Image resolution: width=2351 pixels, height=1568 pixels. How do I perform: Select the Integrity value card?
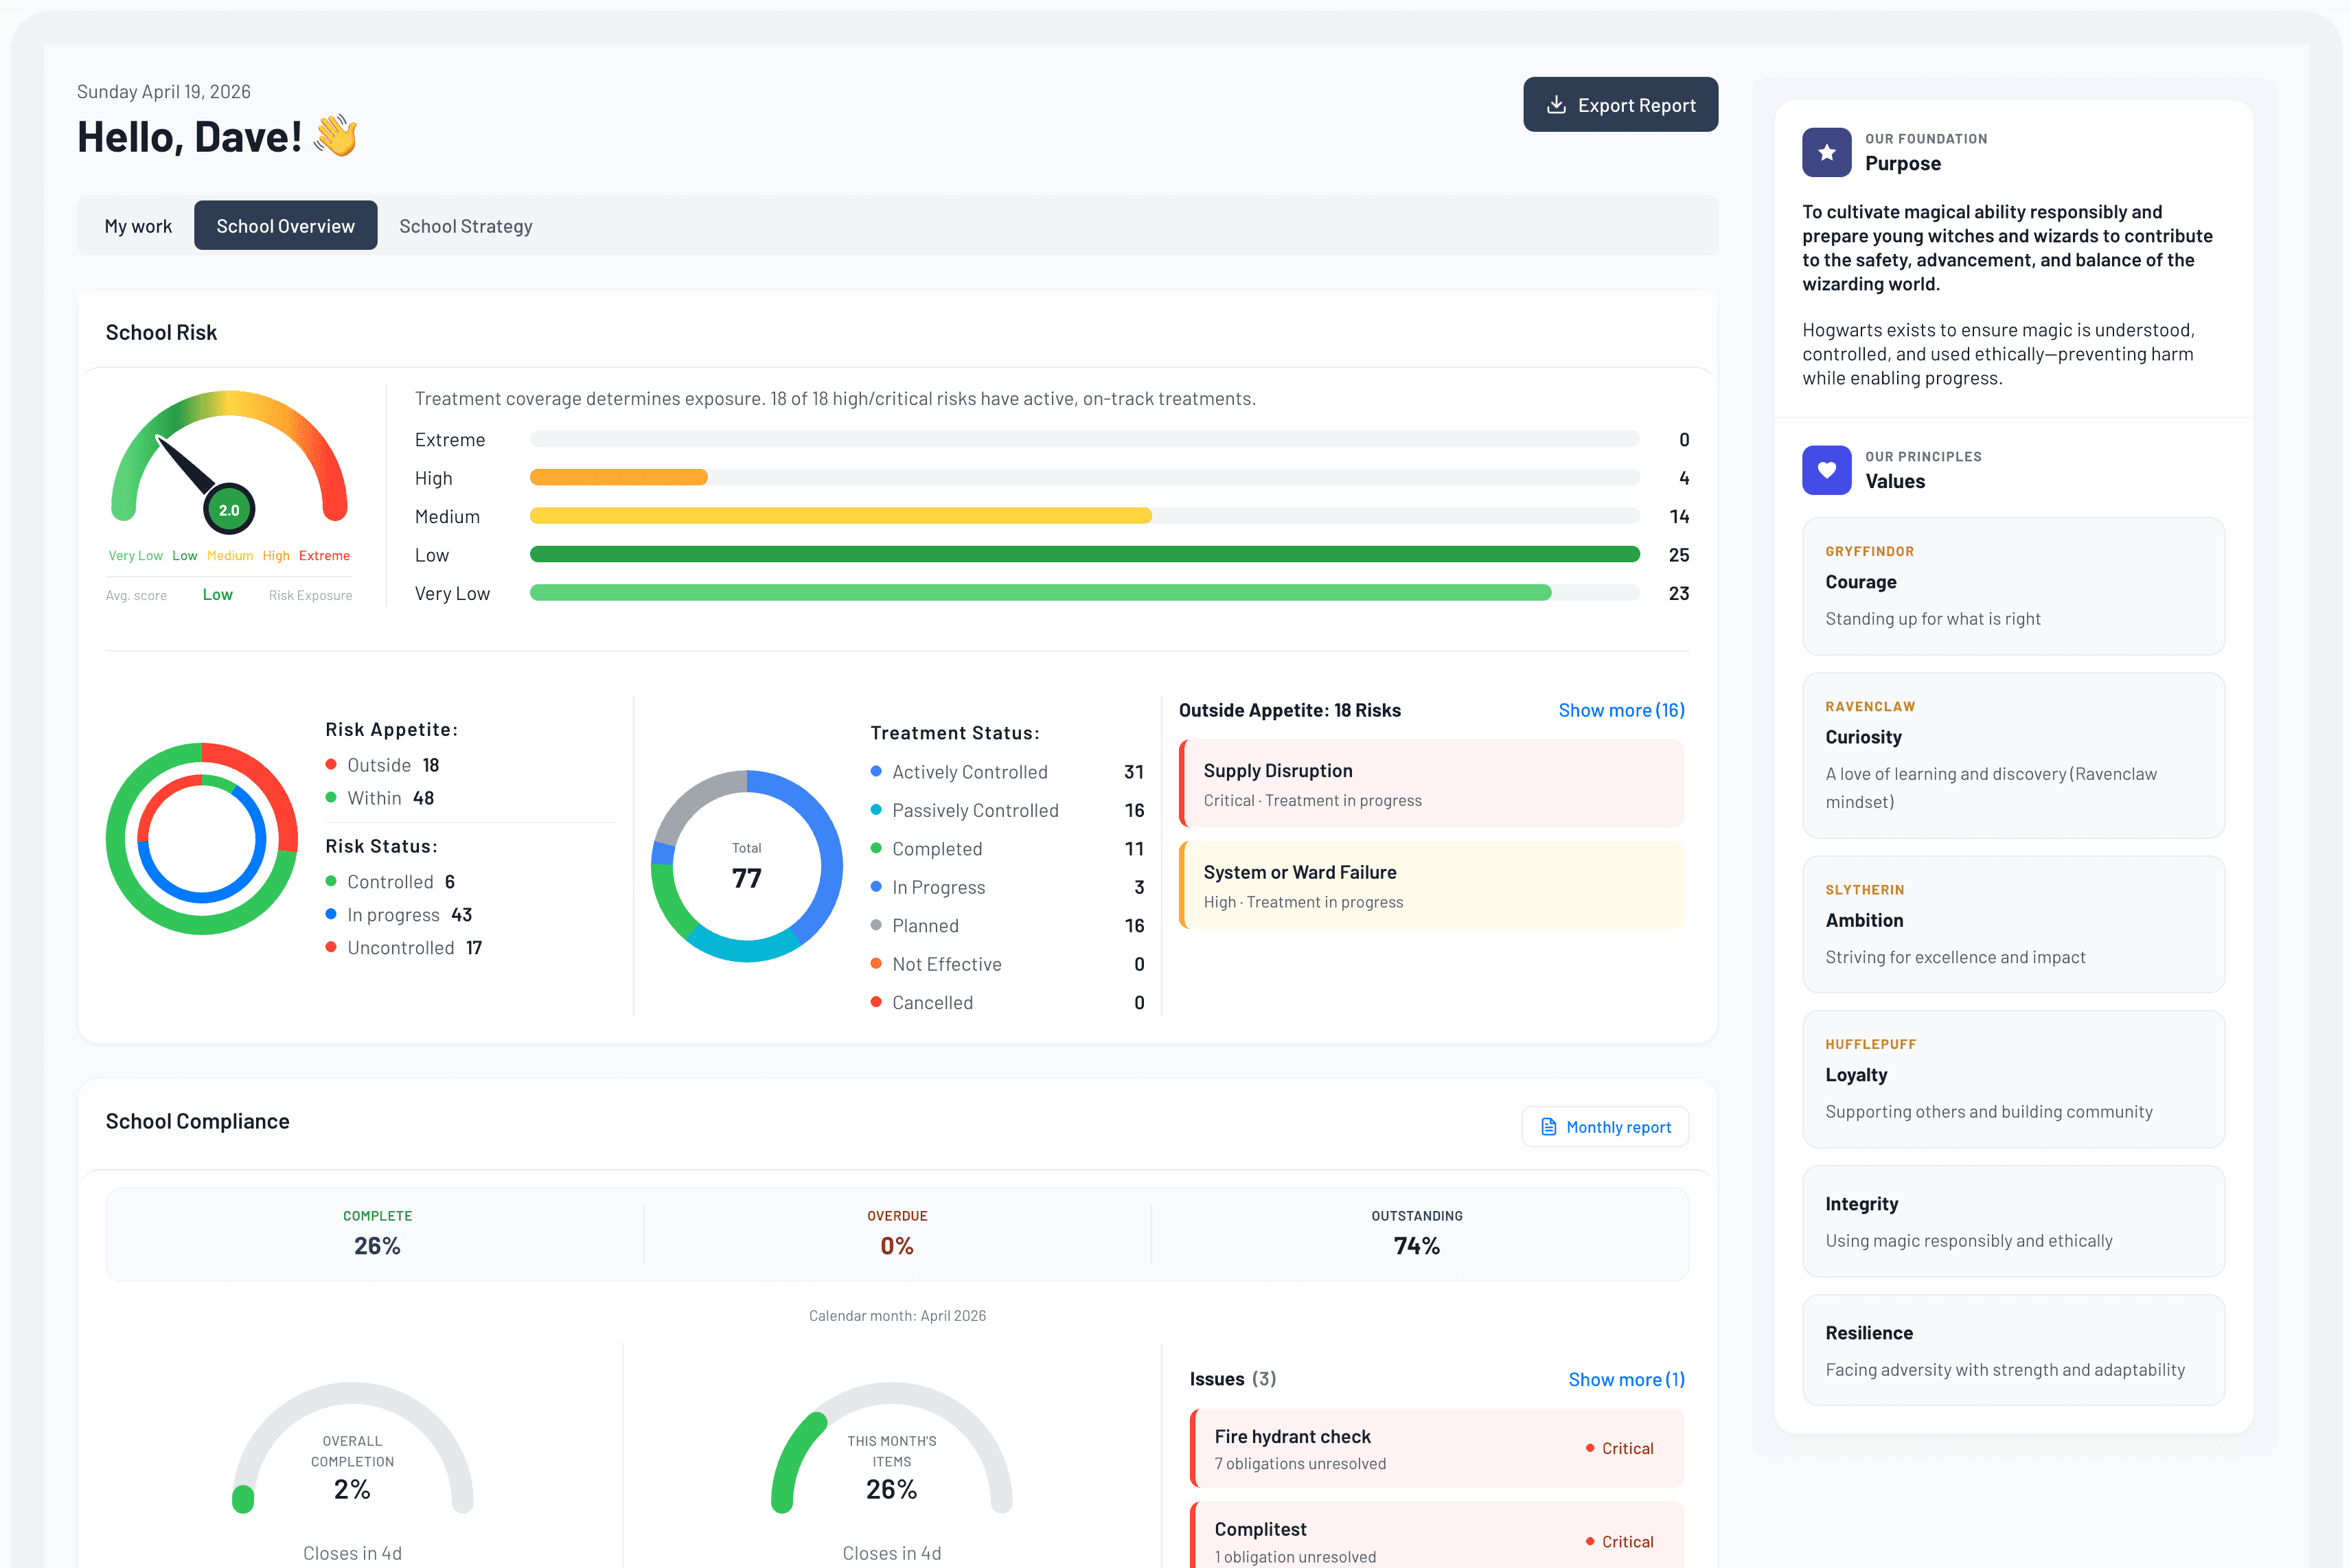[x=2014, y=1221]
